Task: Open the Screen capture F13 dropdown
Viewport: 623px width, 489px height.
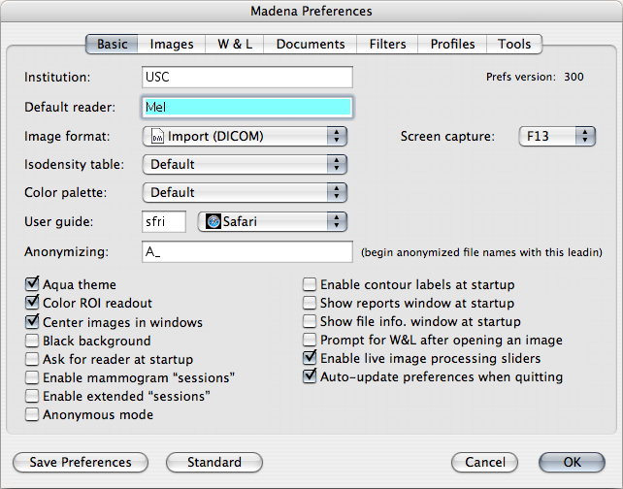Action: 557,137
